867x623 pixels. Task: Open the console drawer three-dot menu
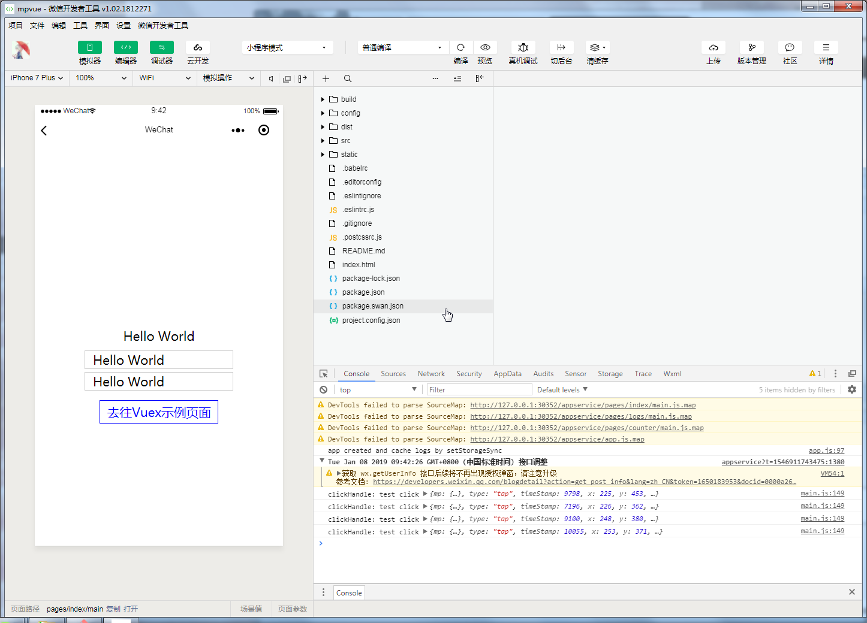click(x=324, y=592)
